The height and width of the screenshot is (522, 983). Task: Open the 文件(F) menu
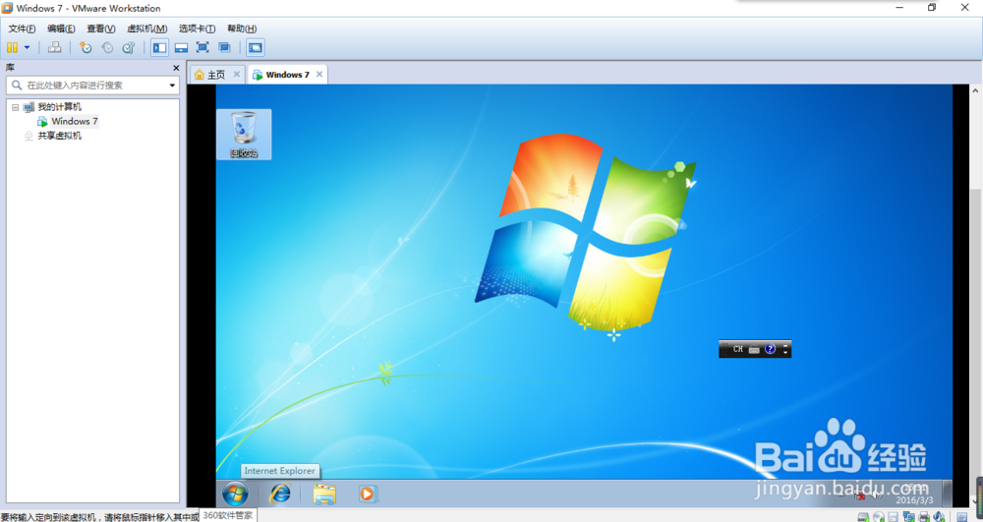coord(22,29)
